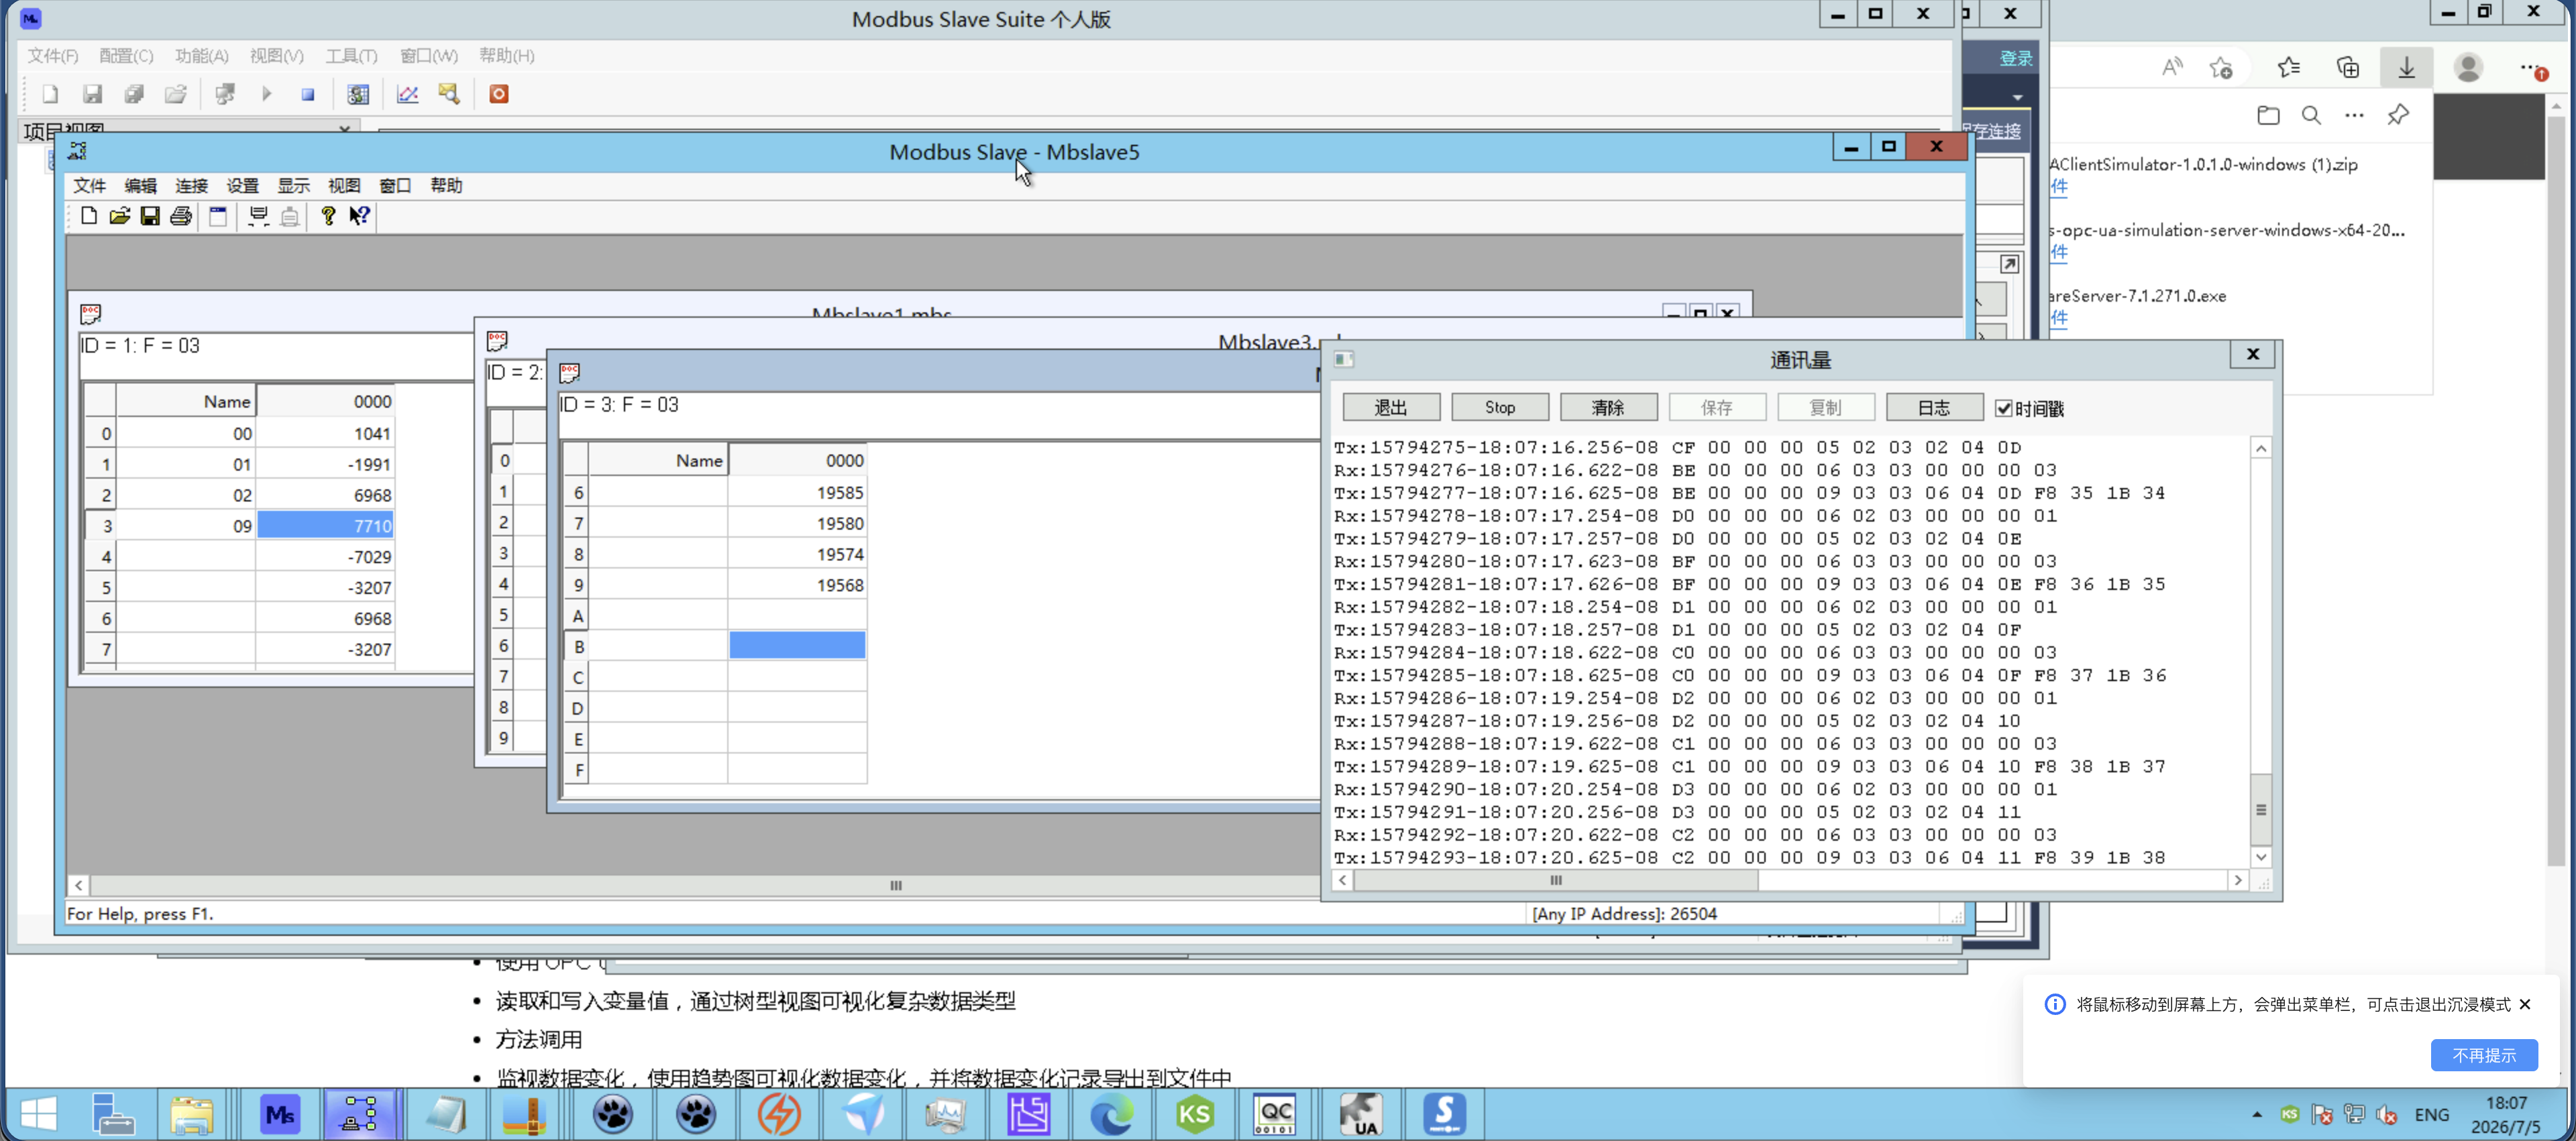Screen dimensions: 2576x1141
Task: Dismiss the immersive mode tip notification
Action: click(2525, 1004)
